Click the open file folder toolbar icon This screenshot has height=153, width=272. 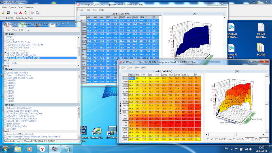pyautogui.click(x=3, y=13)
